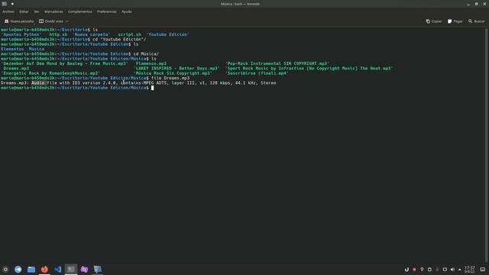Click 'Elementos' directory name
Image resolution: width=489 pixels, height=275 pixels.
pyautogui.click(x=12, y=49)
